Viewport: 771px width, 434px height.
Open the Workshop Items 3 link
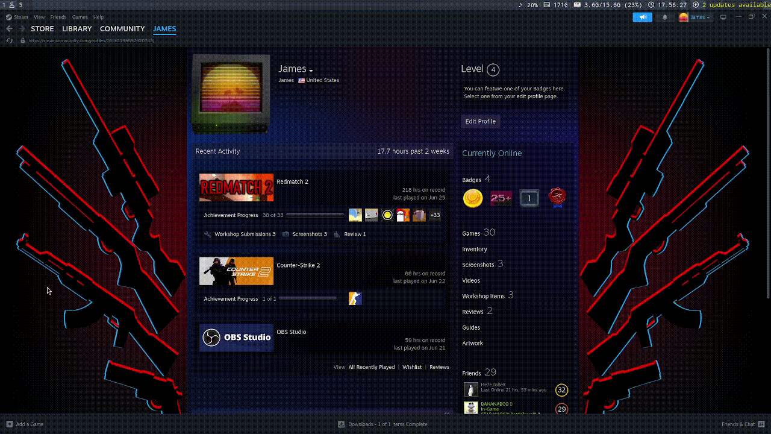tap(488, 295)
